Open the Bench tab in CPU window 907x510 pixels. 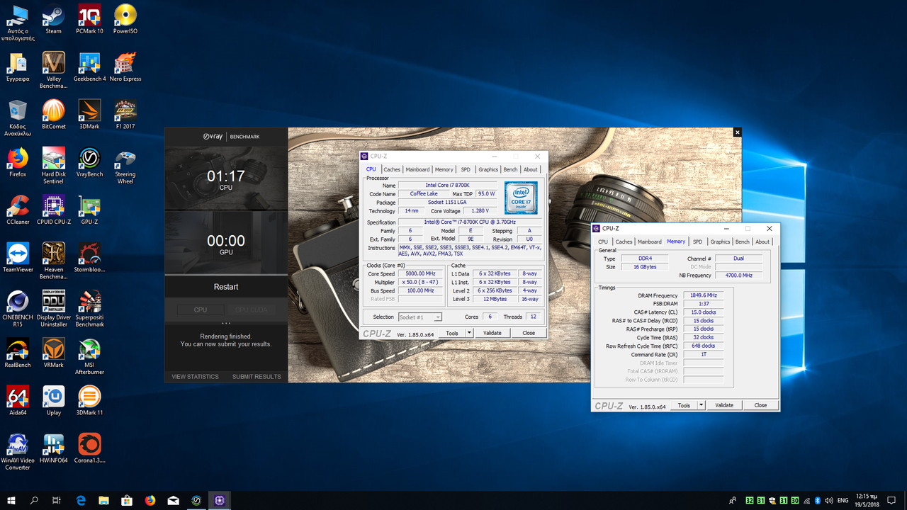tap(510, 169)
